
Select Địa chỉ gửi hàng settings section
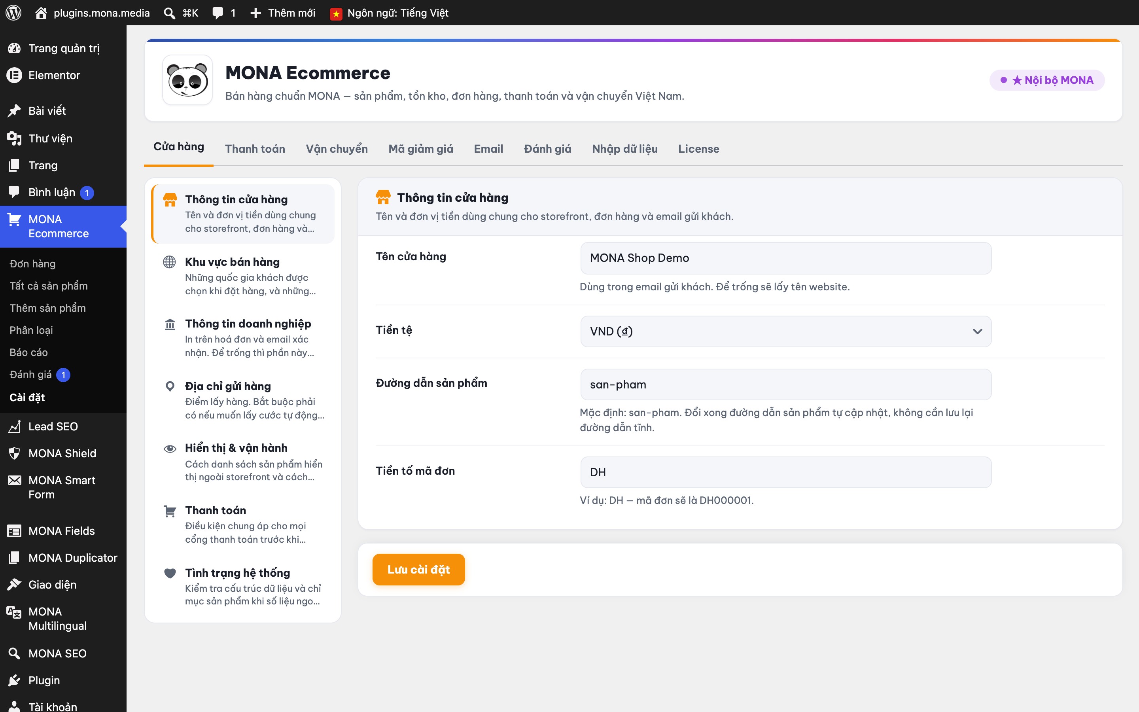243,400
